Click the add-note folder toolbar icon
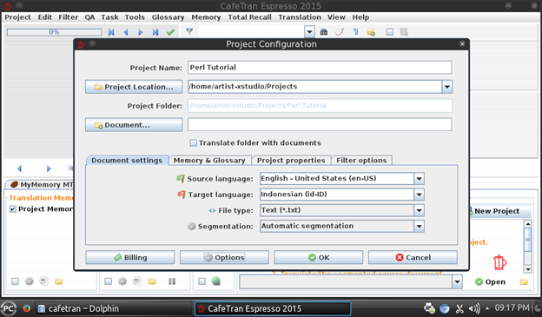 click(x=371, y=32)
